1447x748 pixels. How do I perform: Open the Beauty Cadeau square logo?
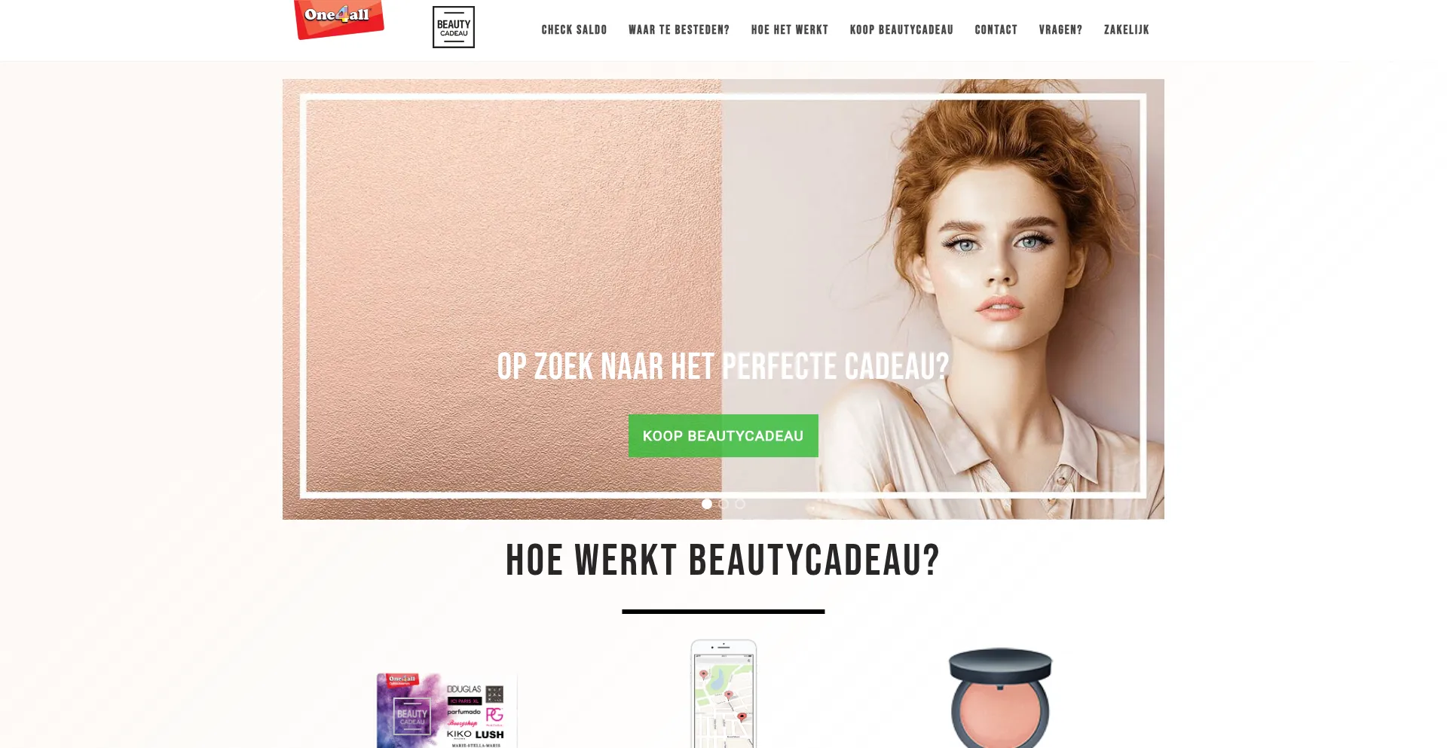pyautogui.click(x=454, y=27)
